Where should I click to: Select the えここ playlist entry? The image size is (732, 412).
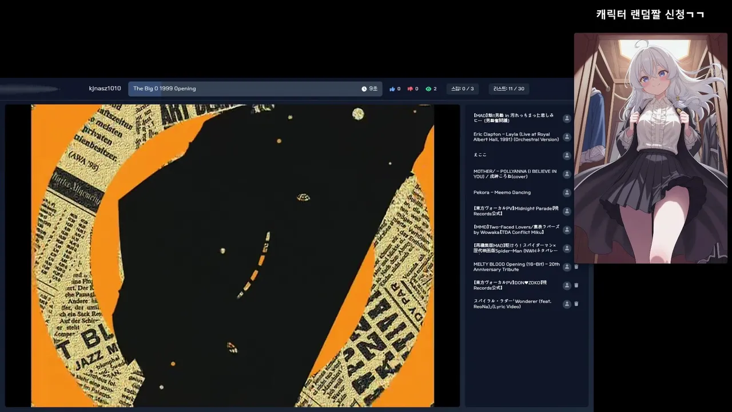[480, 155]
